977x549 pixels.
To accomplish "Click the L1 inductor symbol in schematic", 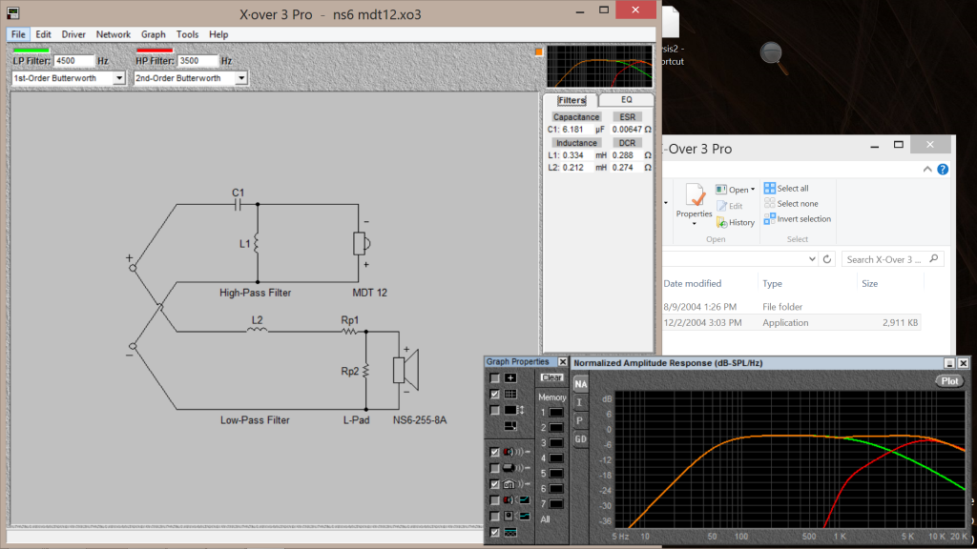I will (257, 244).
